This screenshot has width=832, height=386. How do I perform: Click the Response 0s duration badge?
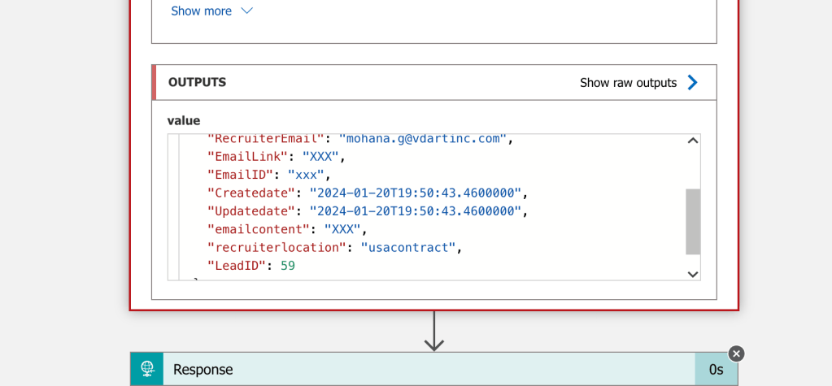(x=716, y=370)
